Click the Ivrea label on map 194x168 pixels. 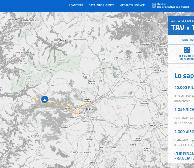(x=103, y=68)
